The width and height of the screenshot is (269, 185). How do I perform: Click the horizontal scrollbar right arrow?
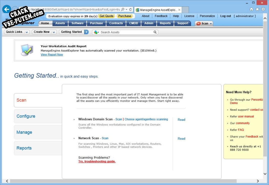(258, 181)
